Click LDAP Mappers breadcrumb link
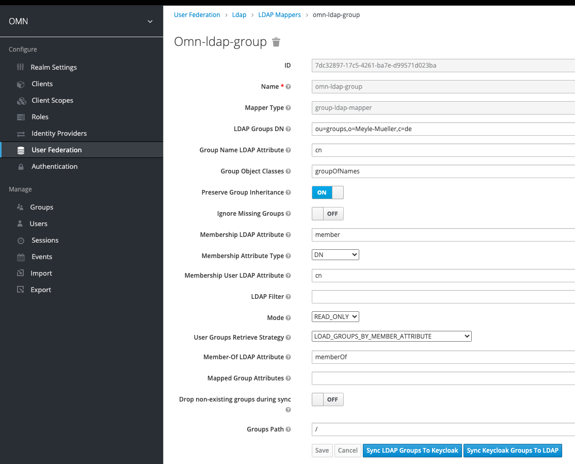This screenshot has width=575, height=464. point(279,15)
